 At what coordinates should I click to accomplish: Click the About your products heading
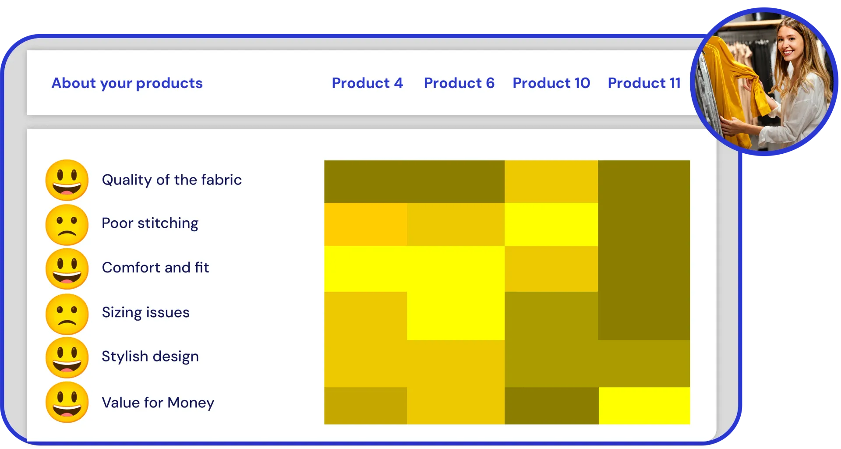pyautogui.click(x=127, y=84)
